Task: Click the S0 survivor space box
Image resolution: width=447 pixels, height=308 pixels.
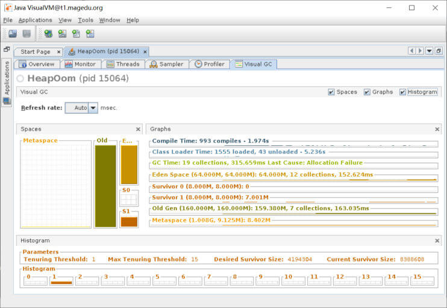Action: click(129, 200)
